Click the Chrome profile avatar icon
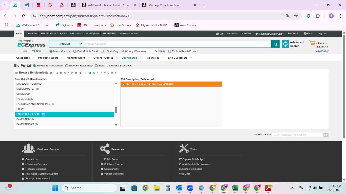 click(331, 16)
